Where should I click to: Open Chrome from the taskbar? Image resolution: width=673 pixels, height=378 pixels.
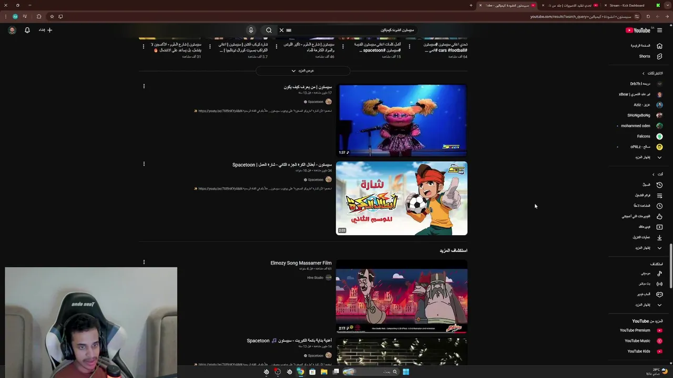coord(300,372)
